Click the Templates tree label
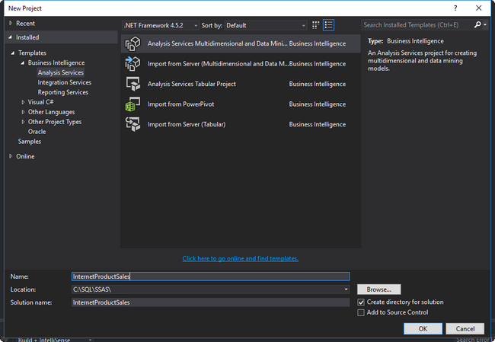Screen dimensions: 495x342 coord(32,53)
